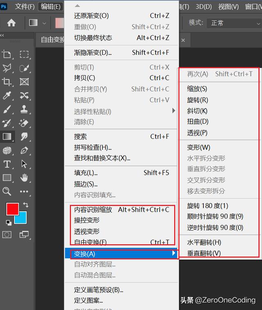The image size is (262, 310).
Task: Select the Zoom magnifier tool
Action: coord(7,191)
